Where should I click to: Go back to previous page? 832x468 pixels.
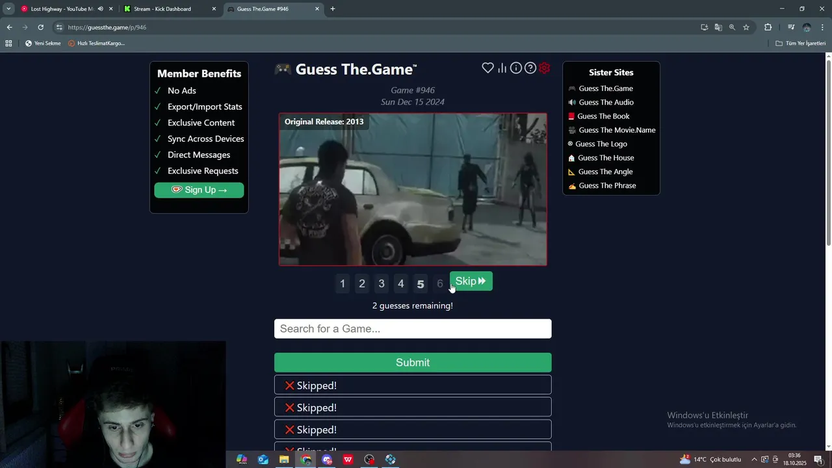[x=9, y=27]
